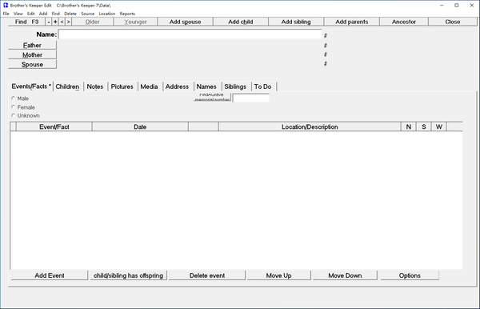Image resolution: width=480 pixels, height=309 pixels.
Task: Click the FindAGrave memorial number field
Action: click(250, 98)
